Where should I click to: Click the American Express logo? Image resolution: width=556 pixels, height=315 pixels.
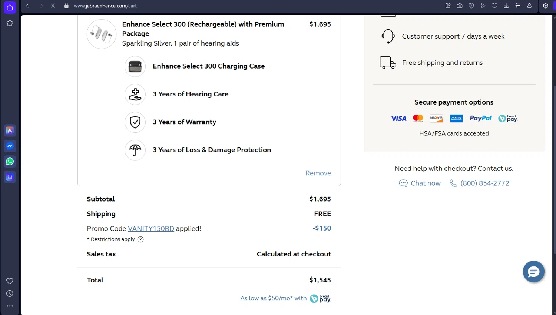[x=456, y=119]
